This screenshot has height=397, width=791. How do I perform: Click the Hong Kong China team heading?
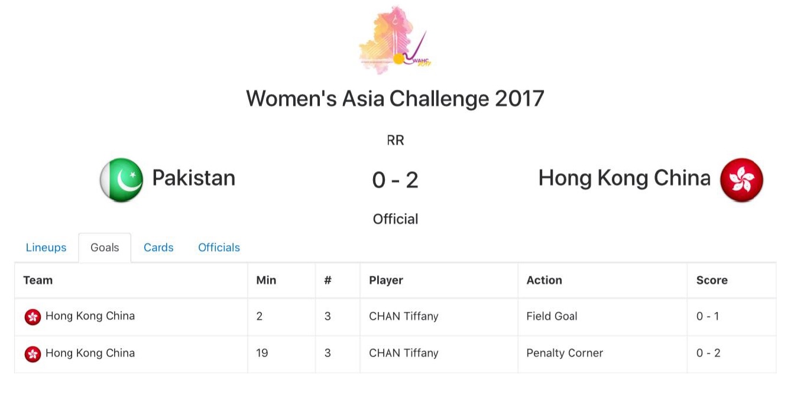pos(624,178)
